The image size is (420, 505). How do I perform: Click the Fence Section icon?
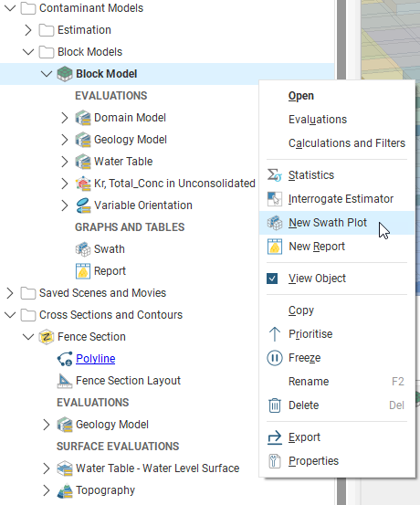coord(47,337)
